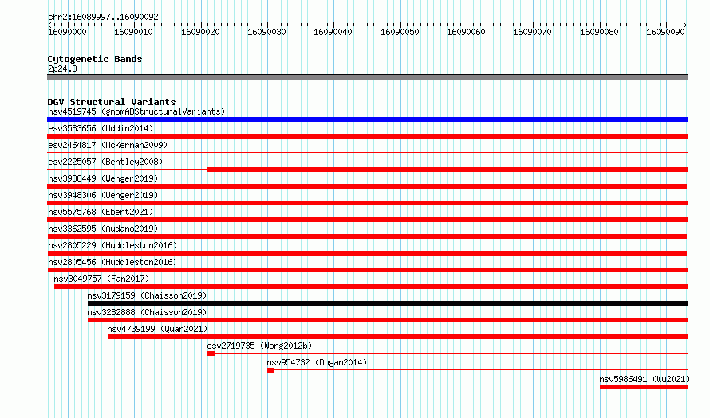The height and width of the screenshot is (418, 710).
Task: Click ruler position 16090040
Action: tap(333, 32)
